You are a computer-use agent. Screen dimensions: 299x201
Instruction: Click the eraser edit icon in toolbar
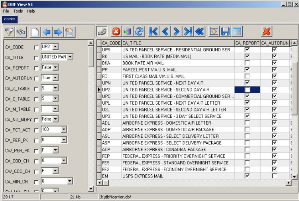[102, 31]
